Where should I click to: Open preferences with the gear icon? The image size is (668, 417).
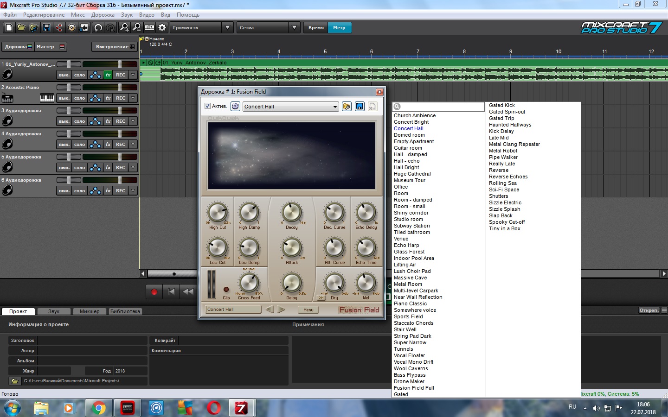point(162,28)
